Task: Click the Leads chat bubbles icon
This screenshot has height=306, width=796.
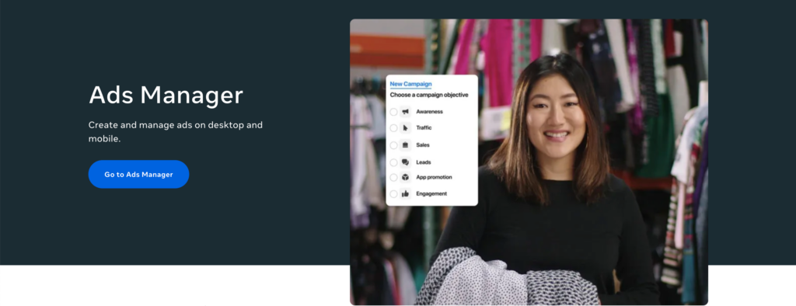Action: [x=405, y=162]
